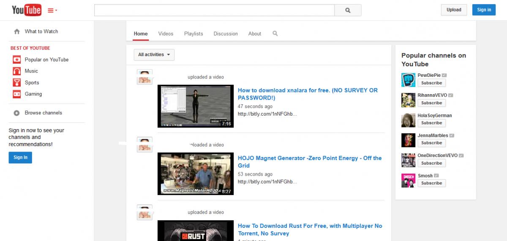
Task: Open HOJO Magnet Generator title link
Action: (310, 162)
